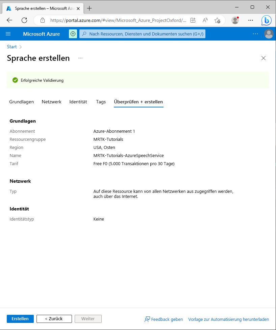Click the Erfolgreiche Validierung message
This screenshot has width=276, height=330.
pos(42,80)
